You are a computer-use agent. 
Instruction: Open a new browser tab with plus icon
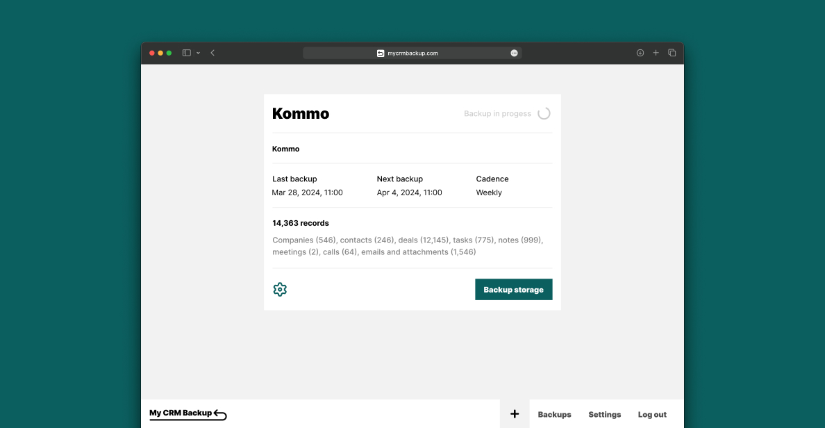coord(656,53)
